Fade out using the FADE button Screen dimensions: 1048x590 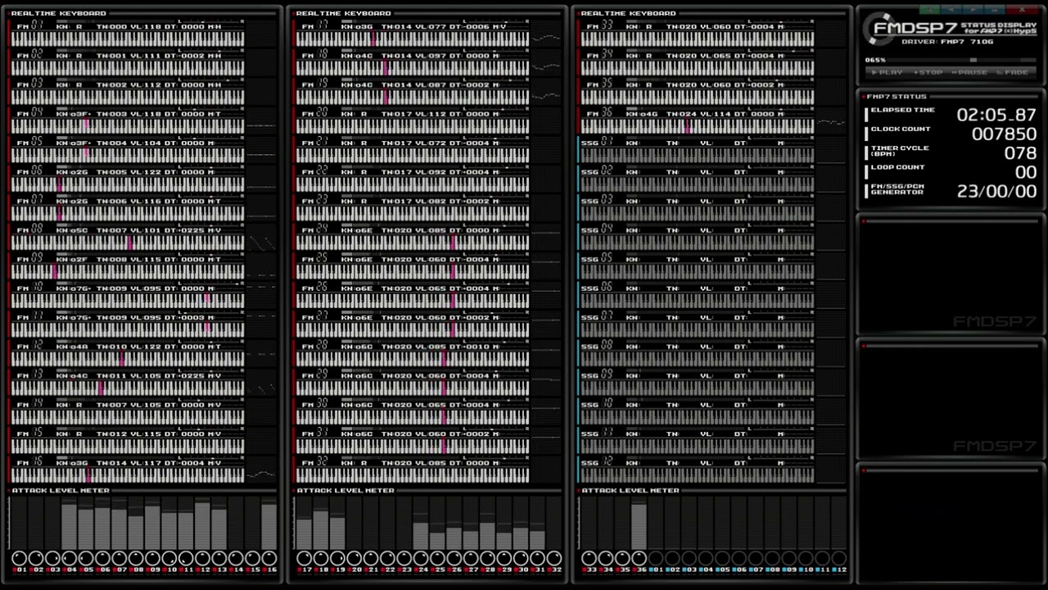1014,72
